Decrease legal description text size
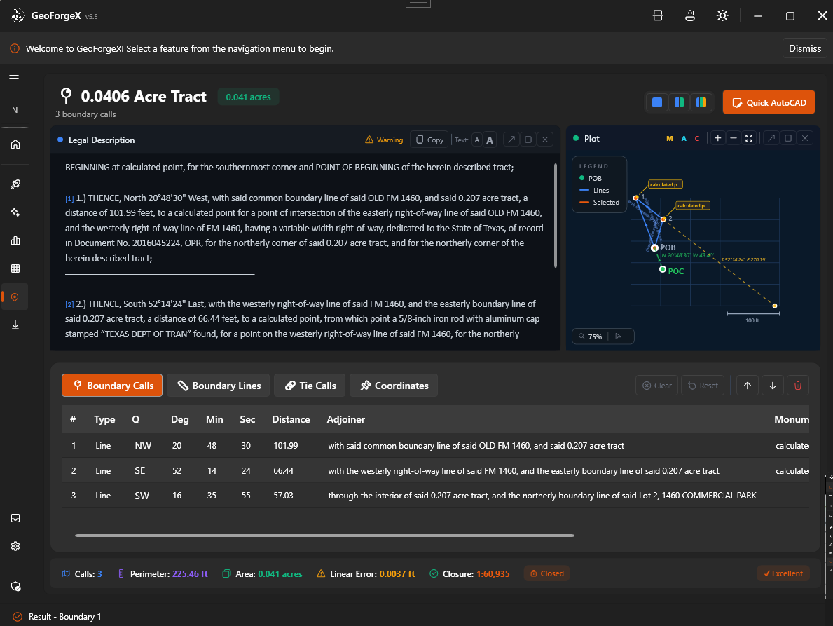 point(477,140)
